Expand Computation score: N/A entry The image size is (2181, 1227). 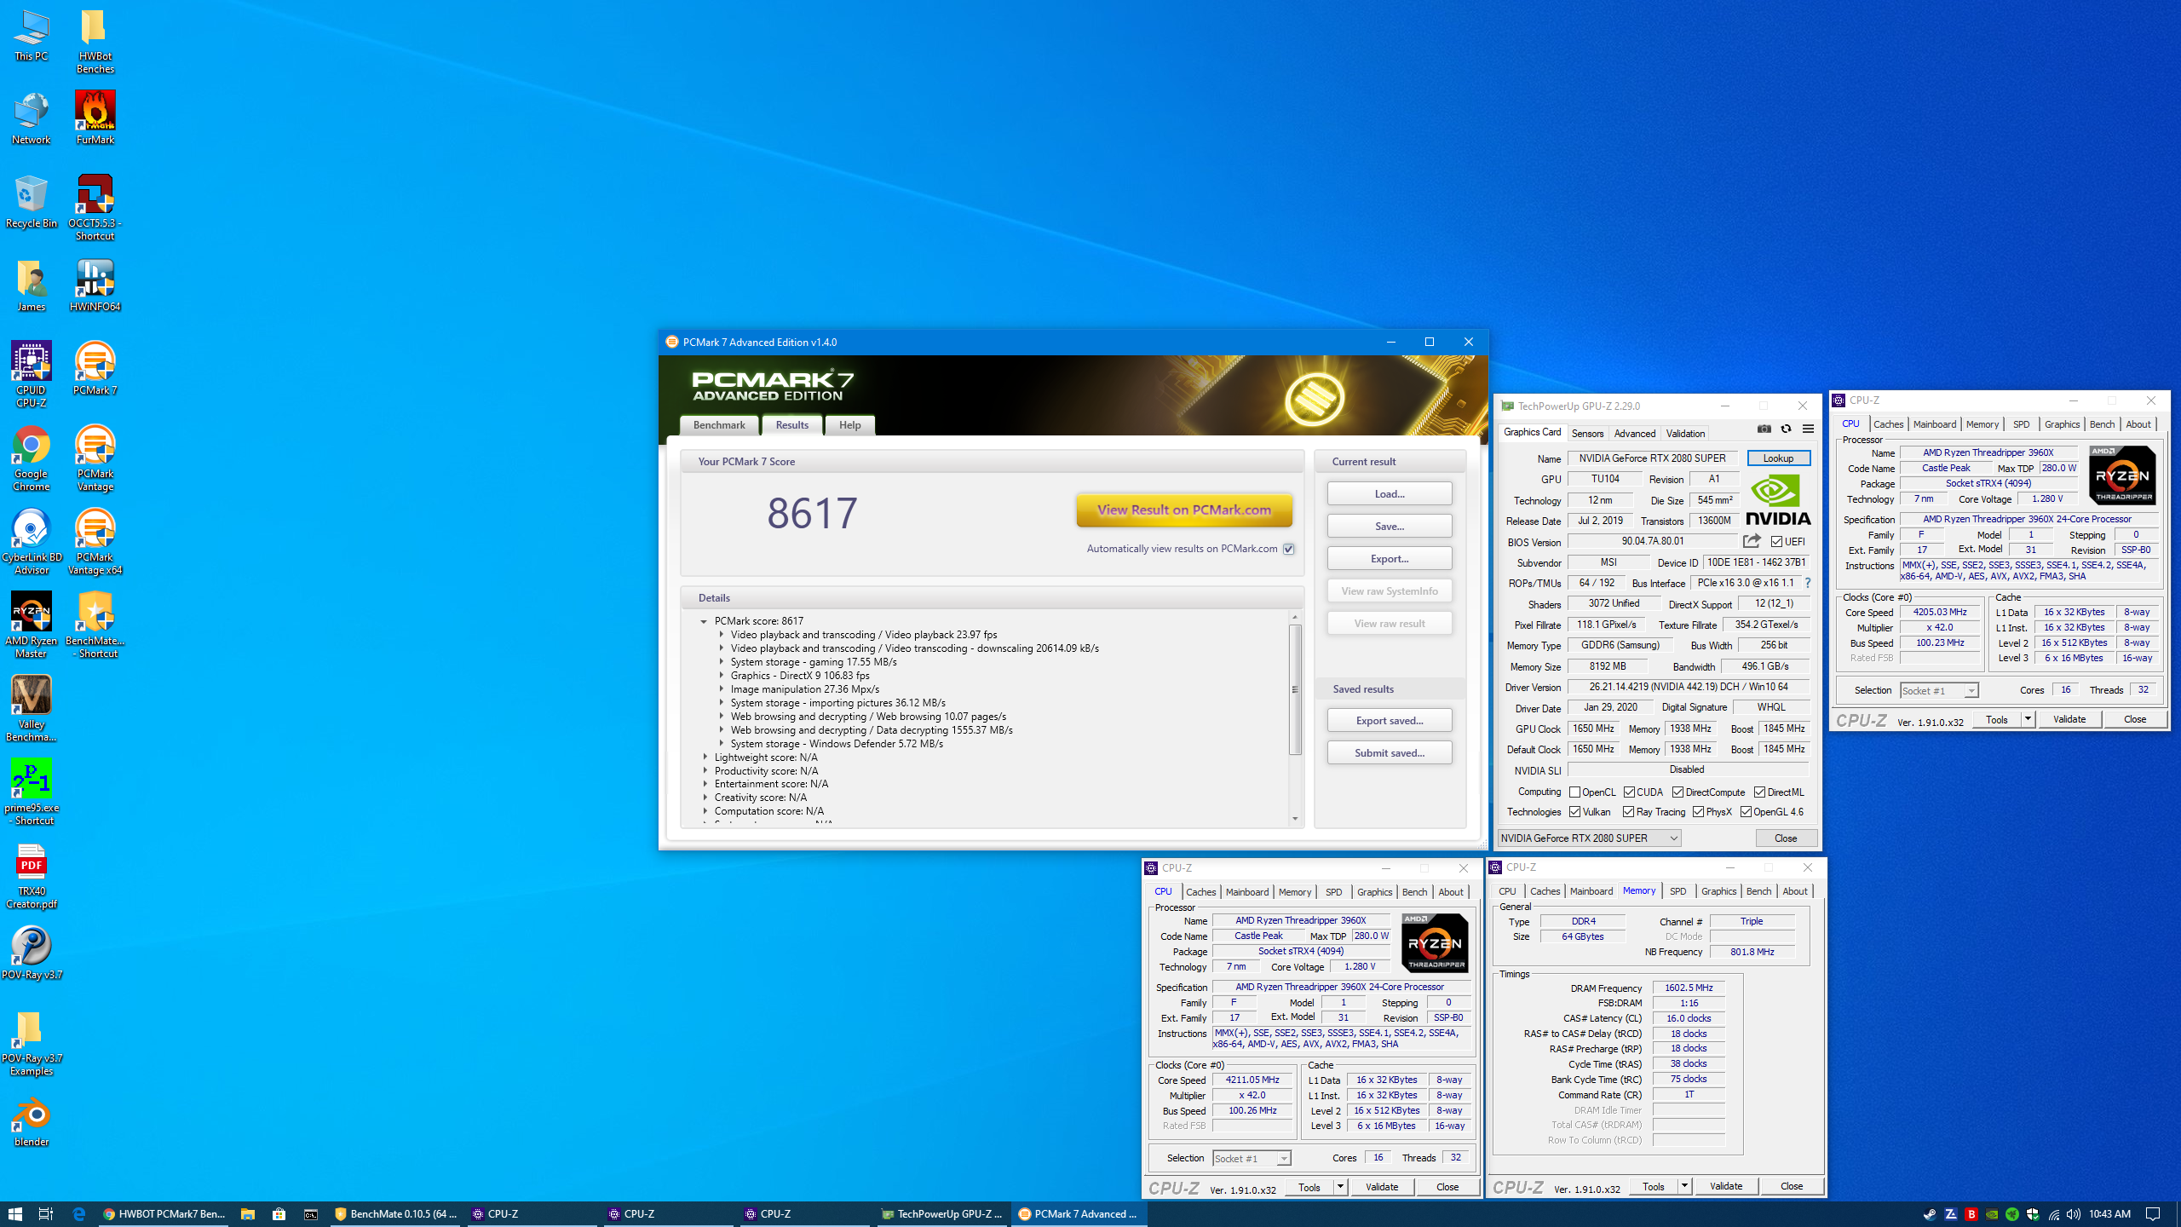click(705, 811)
